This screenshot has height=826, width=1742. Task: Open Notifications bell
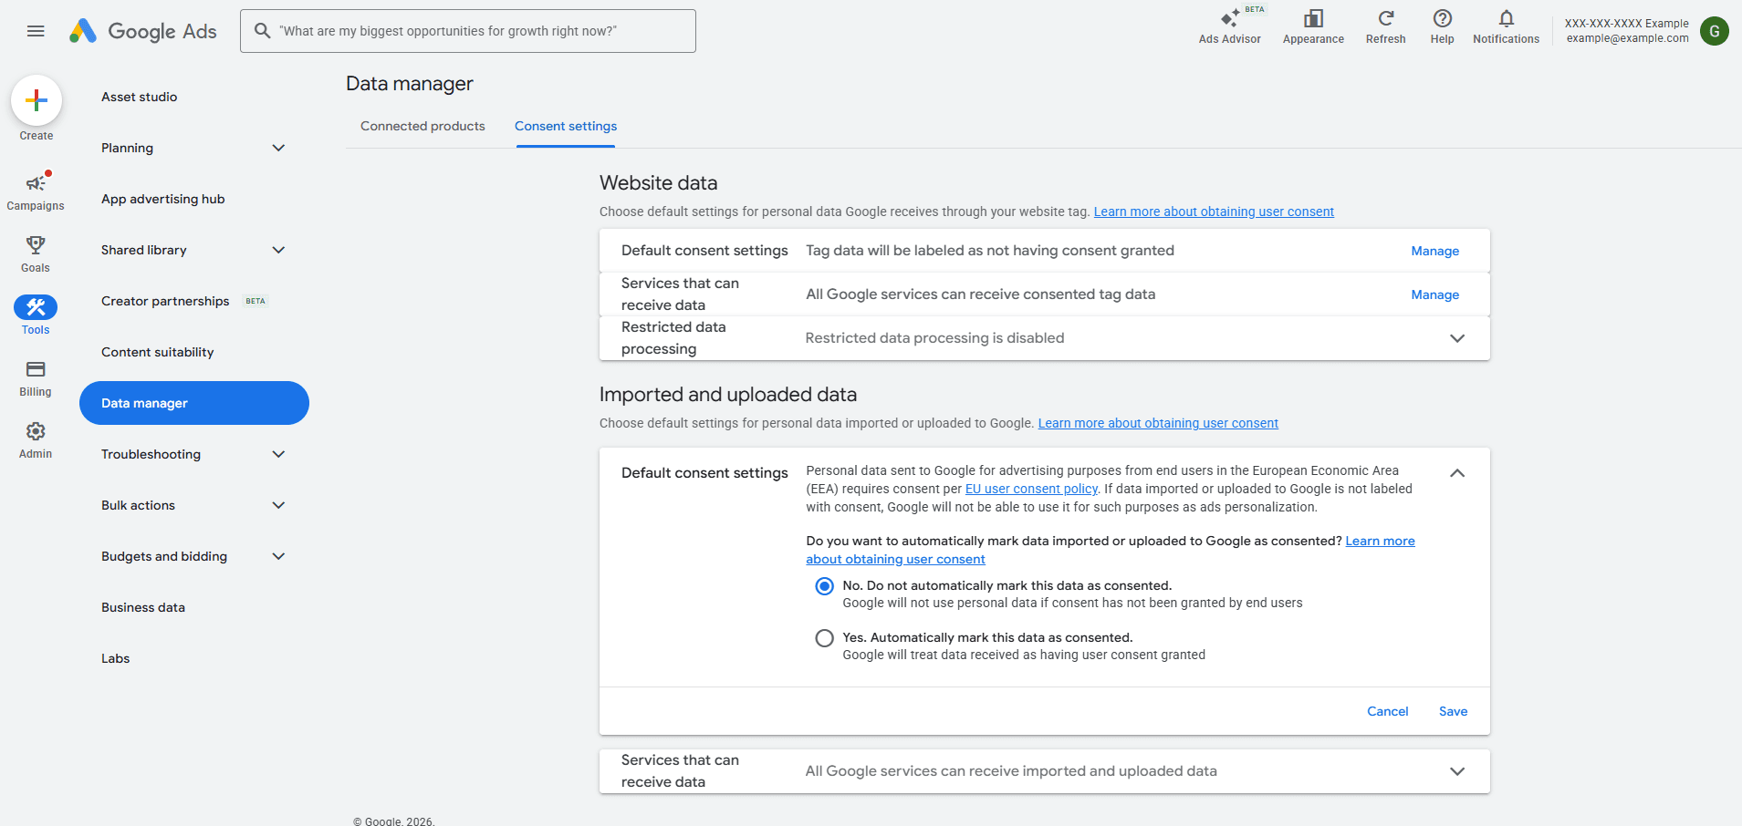point(1506,26)
